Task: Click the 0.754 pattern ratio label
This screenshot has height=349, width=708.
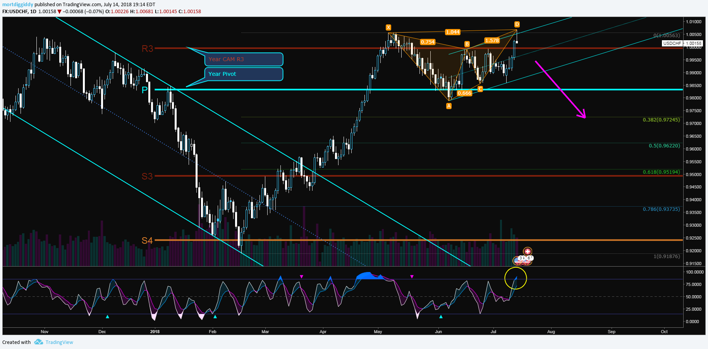Action: pyautogui.click(x=428, y=42)
